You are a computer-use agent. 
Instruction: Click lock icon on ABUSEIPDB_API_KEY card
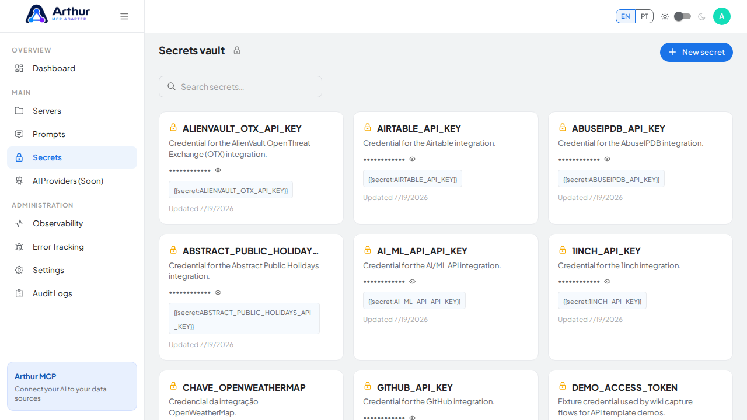point(563,127)
